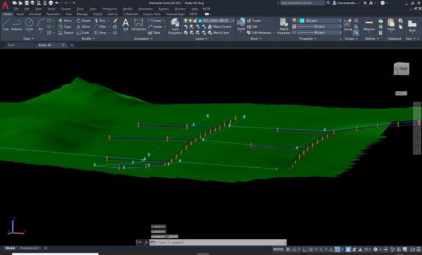This screenshot has width=422, height=255.
Task: Click the Move tool in Modify panel
Action: 65,20
